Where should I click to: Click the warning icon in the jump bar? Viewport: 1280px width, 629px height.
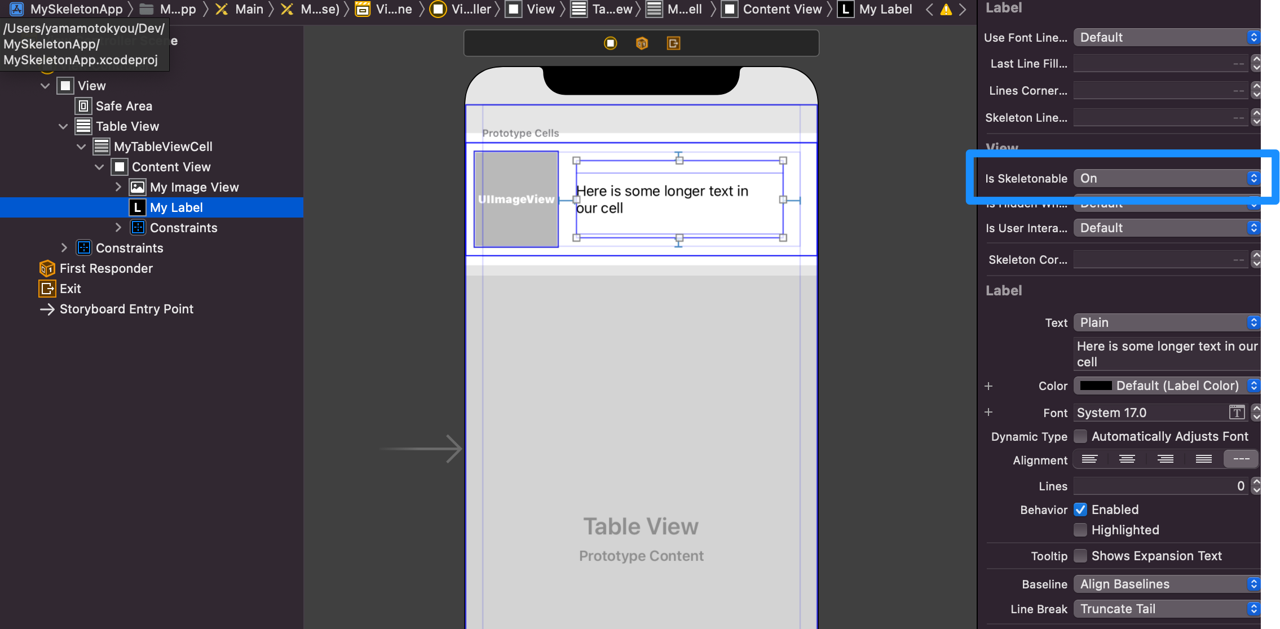coord(945,9)
